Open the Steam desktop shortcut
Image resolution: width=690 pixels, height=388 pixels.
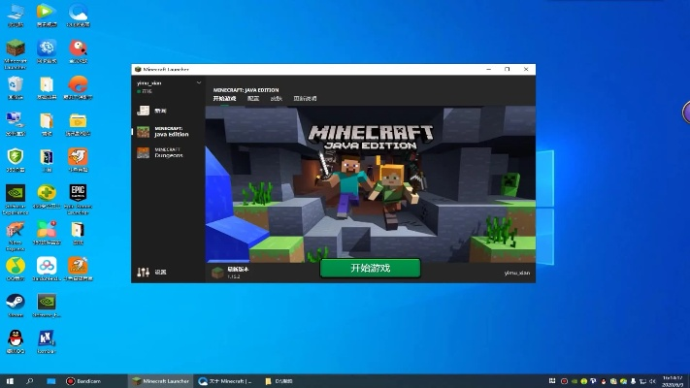pos(16,304)
